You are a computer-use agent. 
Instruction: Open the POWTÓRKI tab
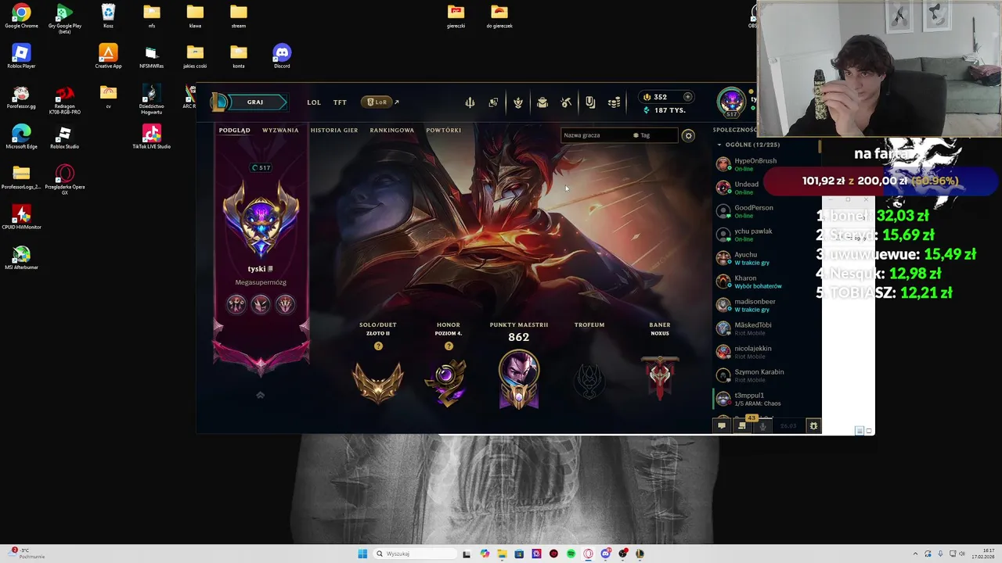[444, 130]
